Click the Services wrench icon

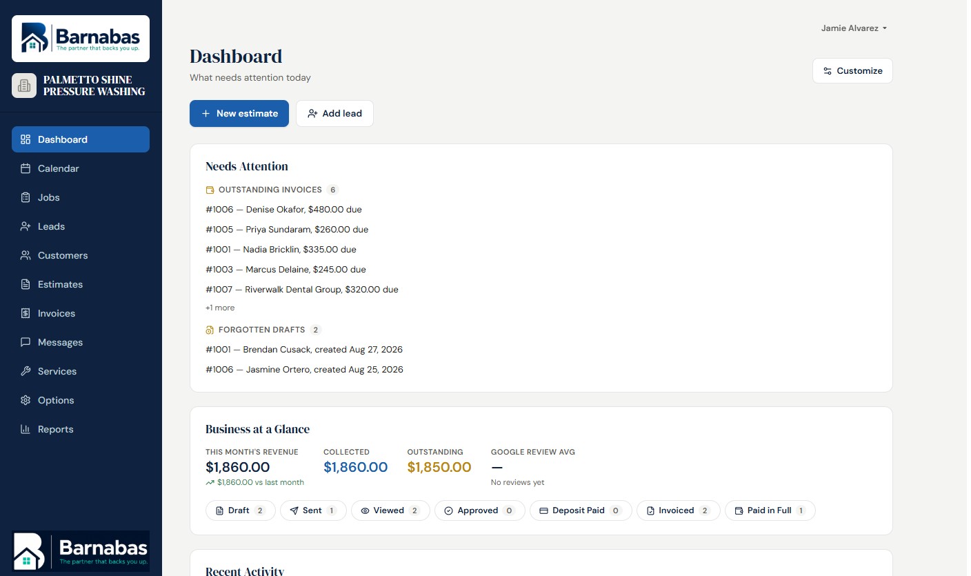point(26,371)
